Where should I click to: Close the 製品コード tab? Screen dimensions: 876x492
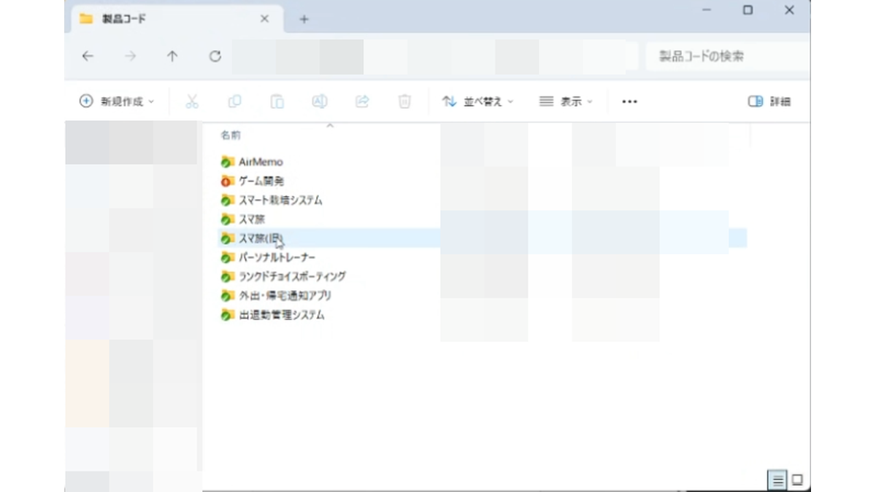[264, 19]
